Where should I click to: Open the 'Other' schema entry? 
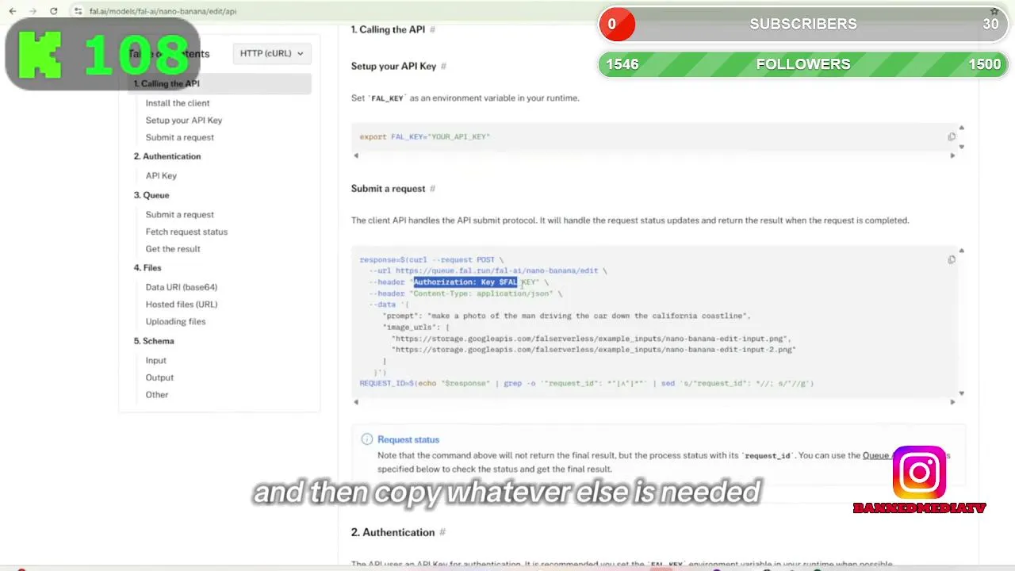pyautogui.click(x=157, y=395)
